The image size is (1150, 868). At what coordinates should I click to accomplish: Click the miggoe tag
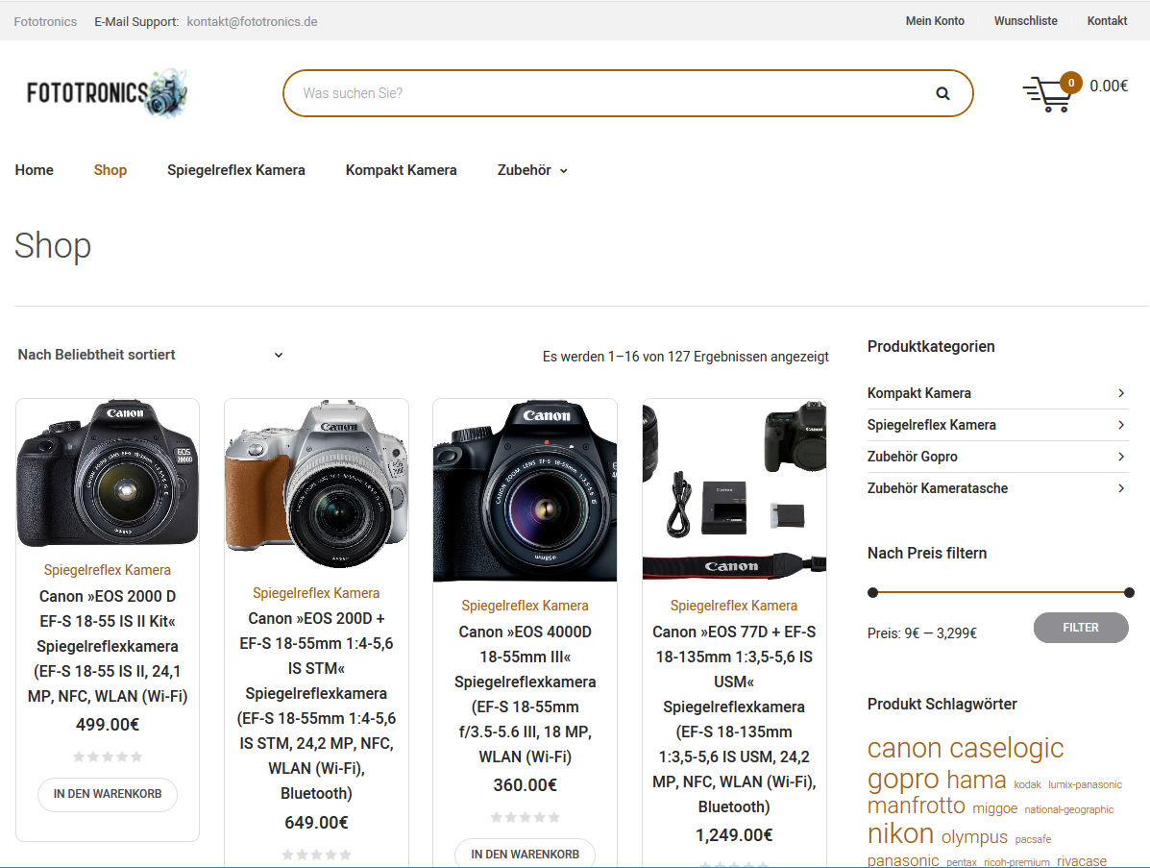[994, 808]
